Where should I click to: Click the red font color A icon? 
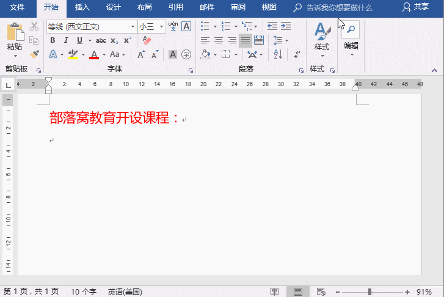click(x=93, y=54)
